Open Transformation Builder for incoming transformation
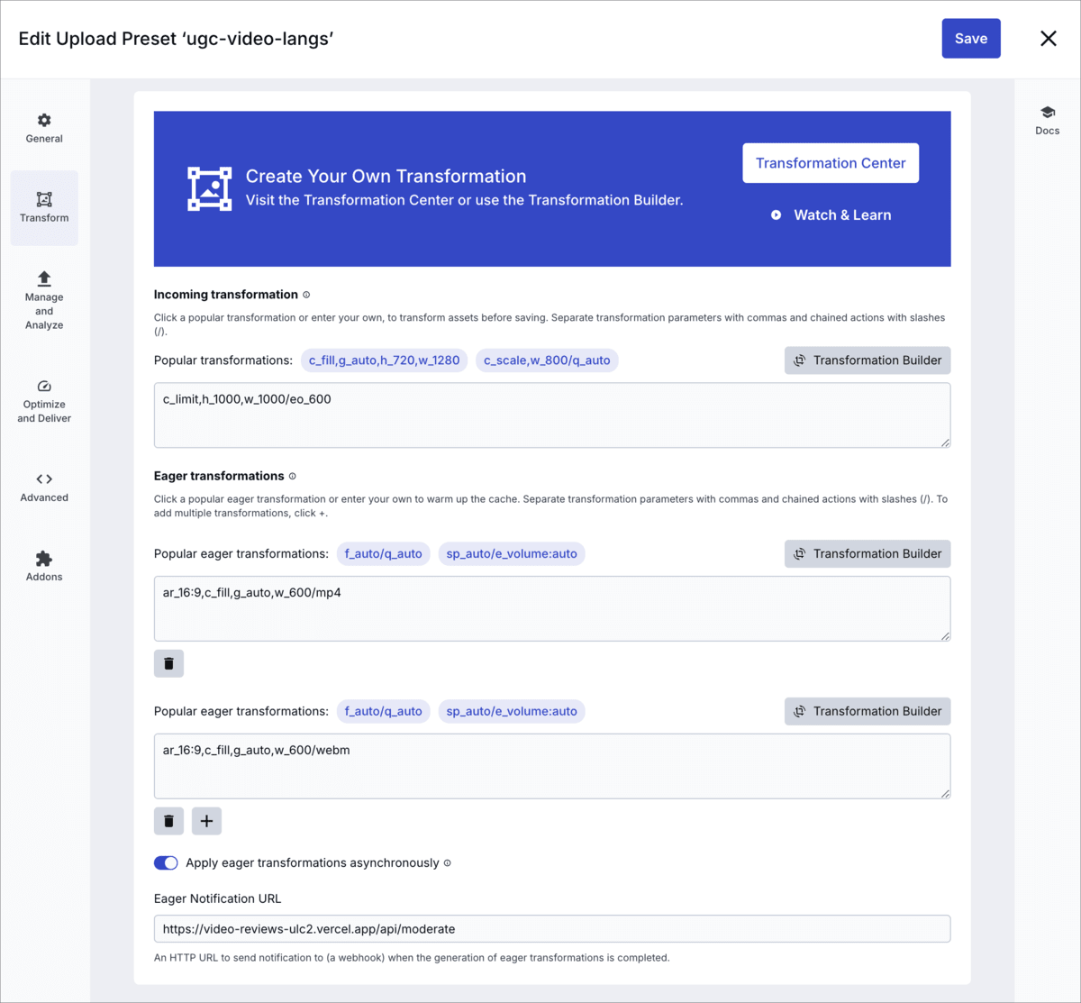The width and height of the screenshot is (1081, 1003). [868, 360]
